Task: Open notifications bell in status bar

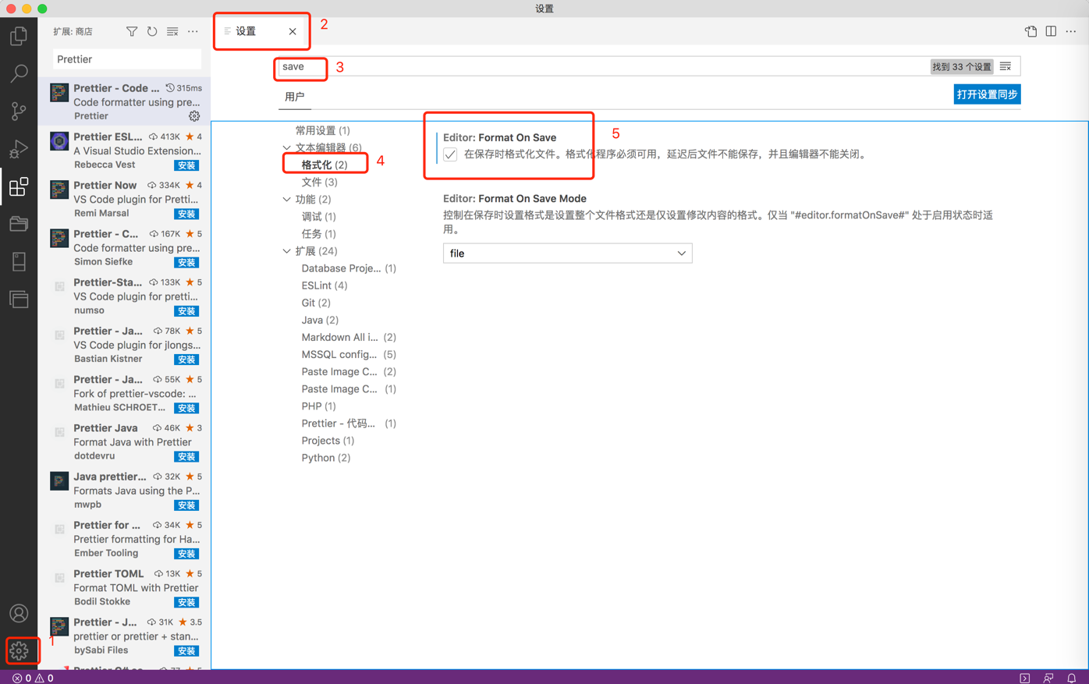Action: (x=1072, y=678)
